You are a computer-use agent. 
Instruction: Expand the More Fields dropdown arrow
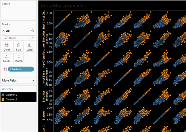tap(33, 81)
